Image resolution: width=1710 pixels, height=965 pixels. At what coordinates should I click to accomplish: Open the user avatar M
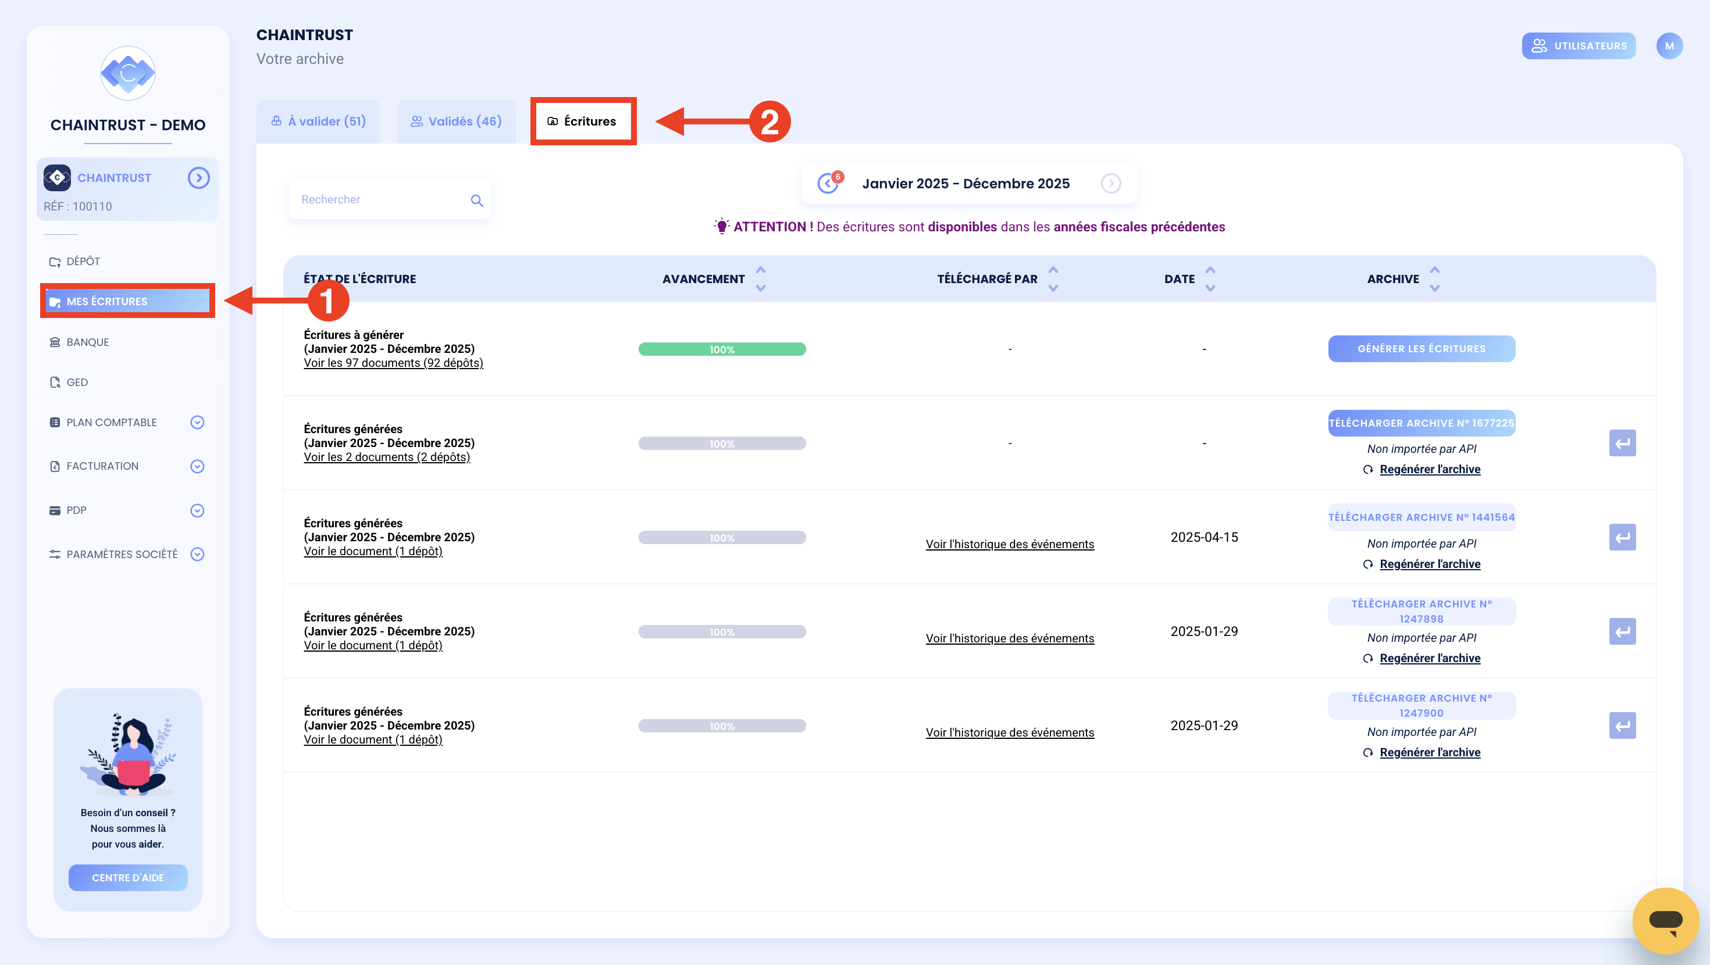pos(1669,46)
